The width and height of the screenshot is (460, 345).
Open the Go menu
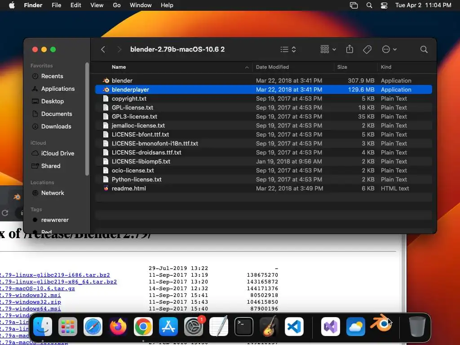[x=117, y=5]
